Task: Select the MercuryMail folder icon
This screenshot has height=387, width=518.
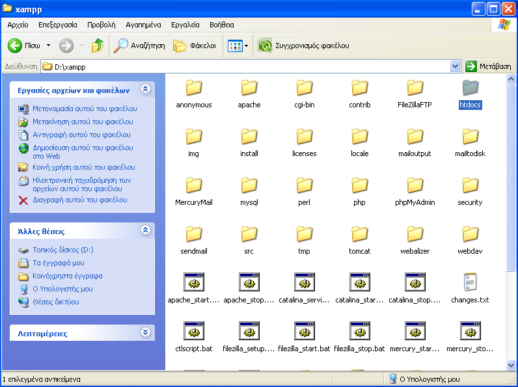Action: [193, 185]
